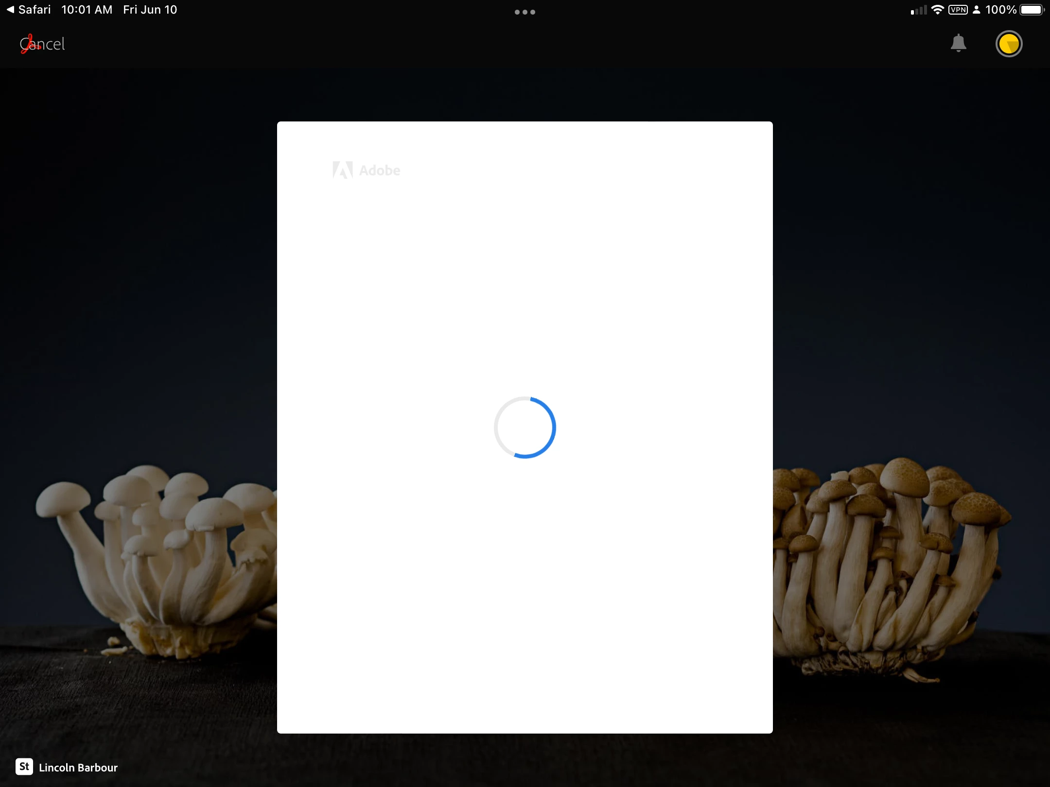Tap the battery icon in the status bar

pos(1032,10)
